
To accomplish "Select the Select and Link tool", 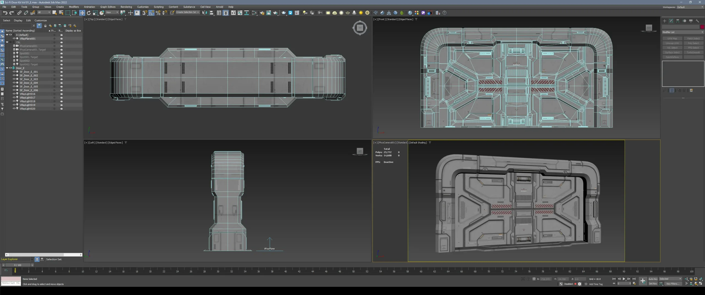I will point(19,13).
